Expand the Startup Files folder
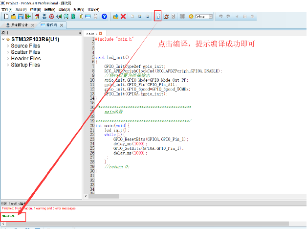307x229 pixels. coord(8,65)
